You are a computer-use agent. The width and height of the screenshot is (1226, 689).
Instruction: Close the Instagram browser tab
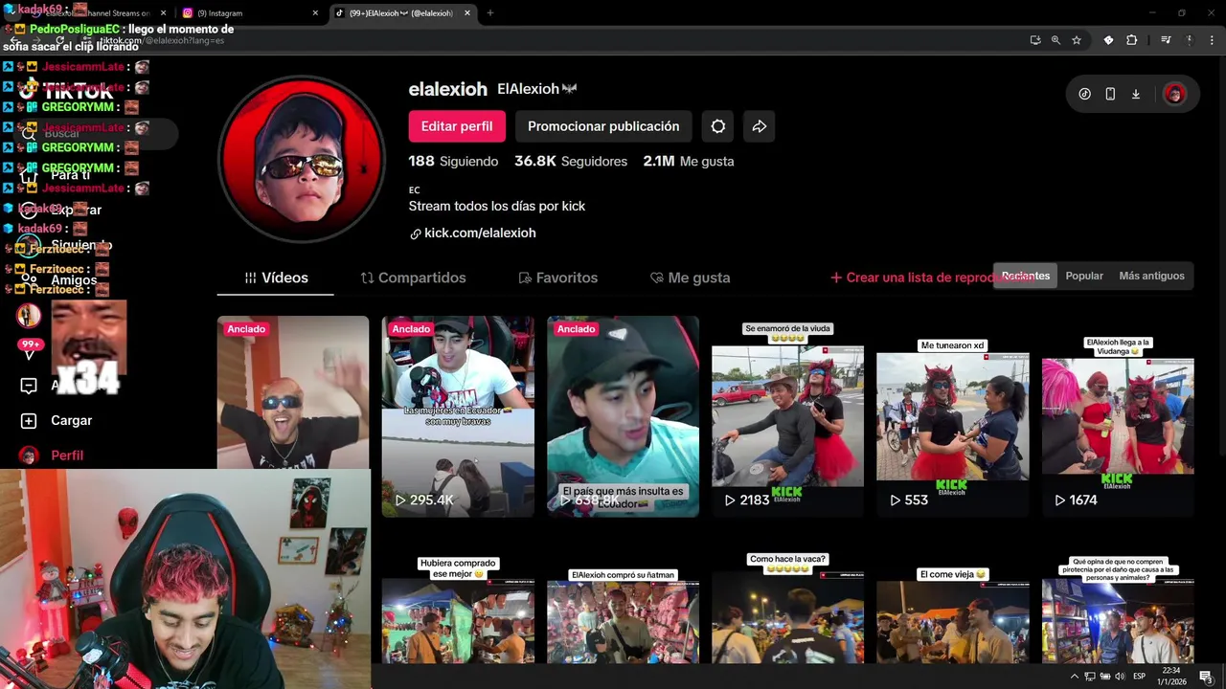[315, 13]
